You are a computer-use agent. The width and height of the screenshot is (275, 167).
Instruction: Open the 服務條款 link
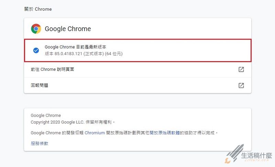pyautogui.click(x=40, y=144)
